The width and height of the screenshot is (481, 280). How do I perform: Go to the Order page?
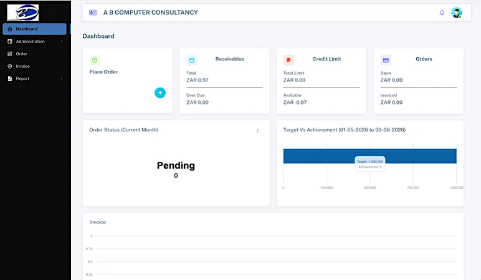(34, 54)
